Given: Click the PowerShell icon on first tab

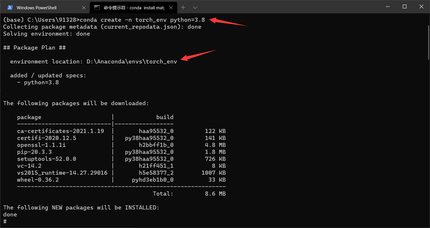Looking at the screenshot, I should pyautogui.click(x=10, y=8).
